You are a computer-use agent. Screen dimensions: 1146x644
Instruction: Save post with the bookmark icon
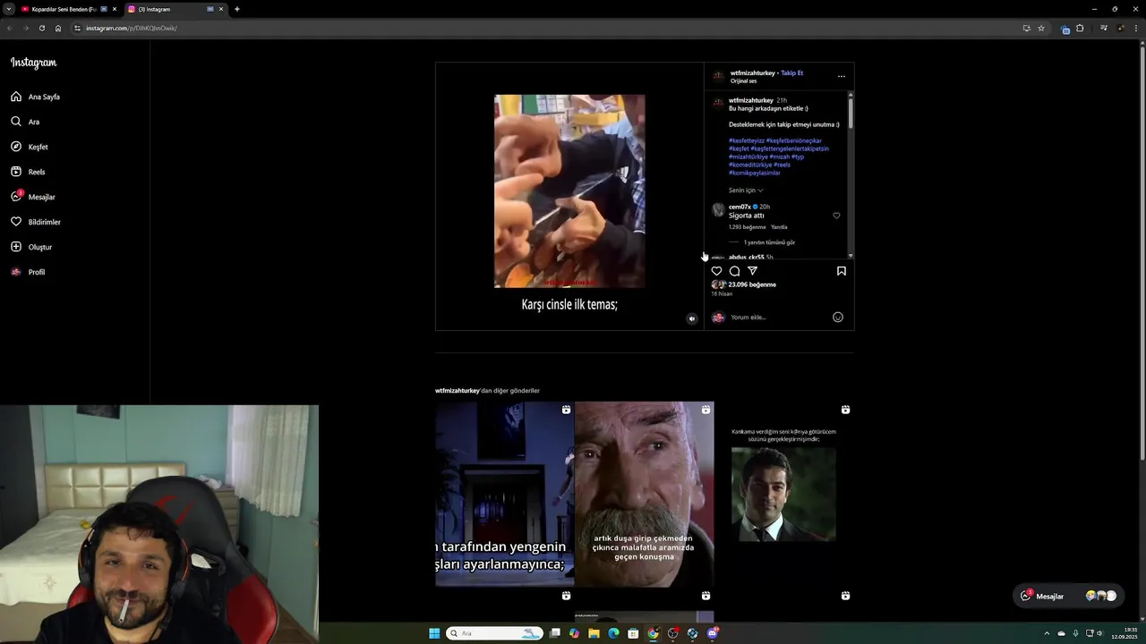pyautogui.click(x=842, y=271)
